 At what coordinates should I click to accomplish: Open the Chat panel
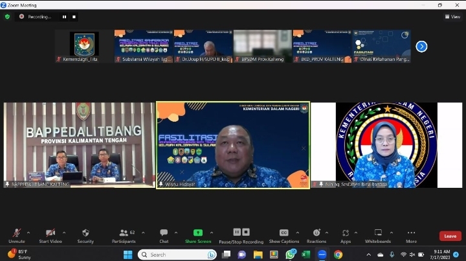coord(164,233)
